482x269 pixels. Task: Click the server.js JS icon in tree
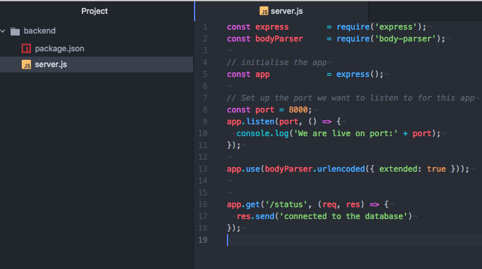(x=26, y=64)
